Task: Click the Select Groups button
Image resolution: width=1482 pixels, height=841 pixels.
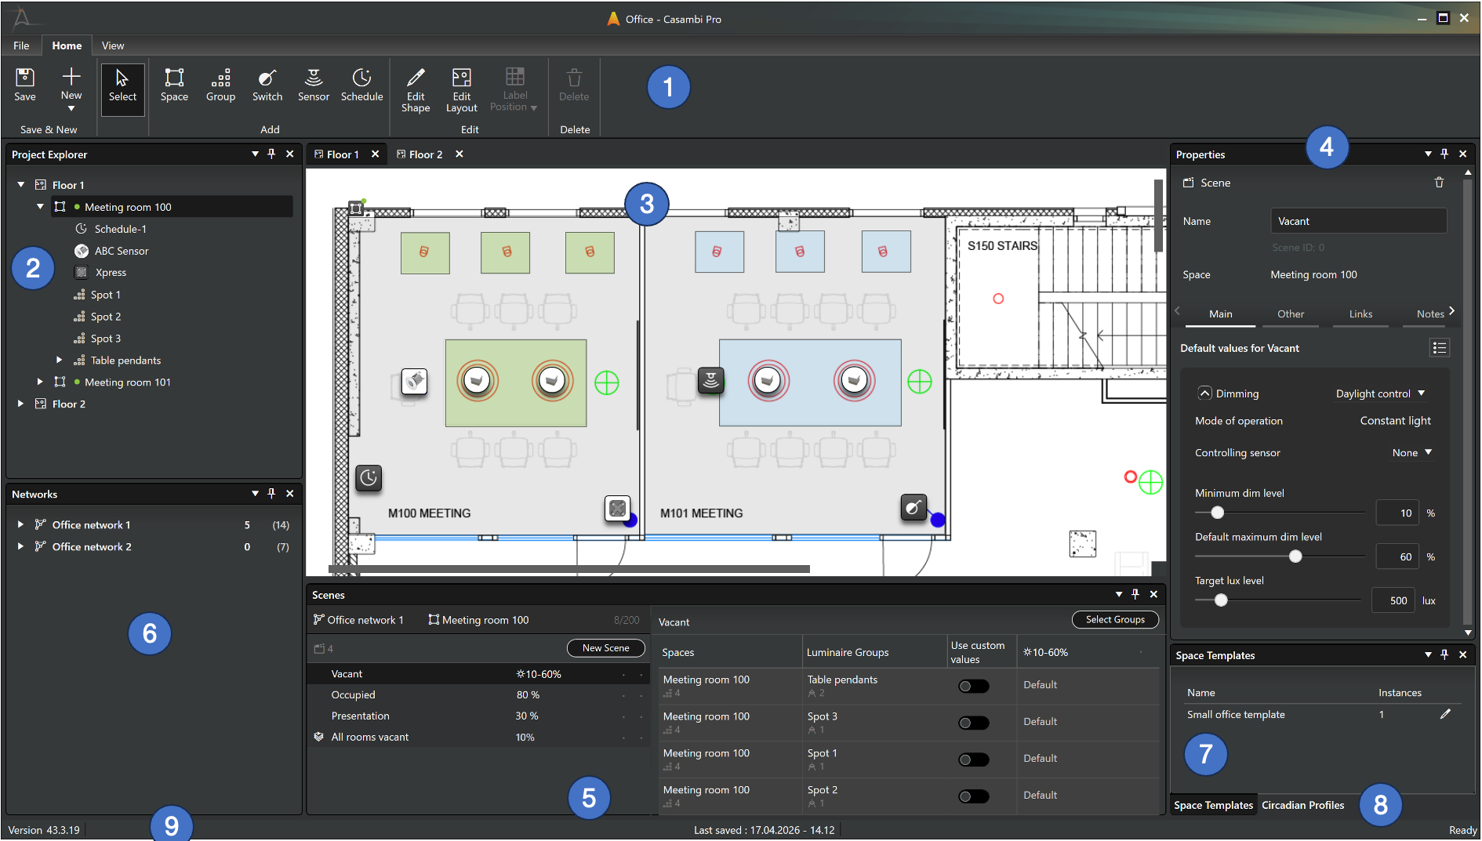Action: coord(1115,620)
